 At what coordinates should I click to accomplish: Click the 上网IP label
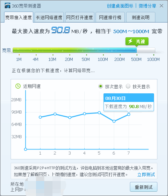pos(18,190)
